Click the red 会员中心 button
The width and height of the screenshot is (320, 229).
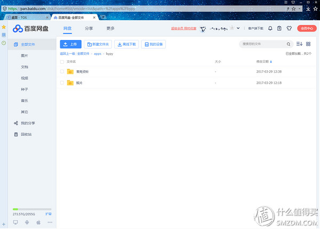pyautogui.click(x=307, y=28)
